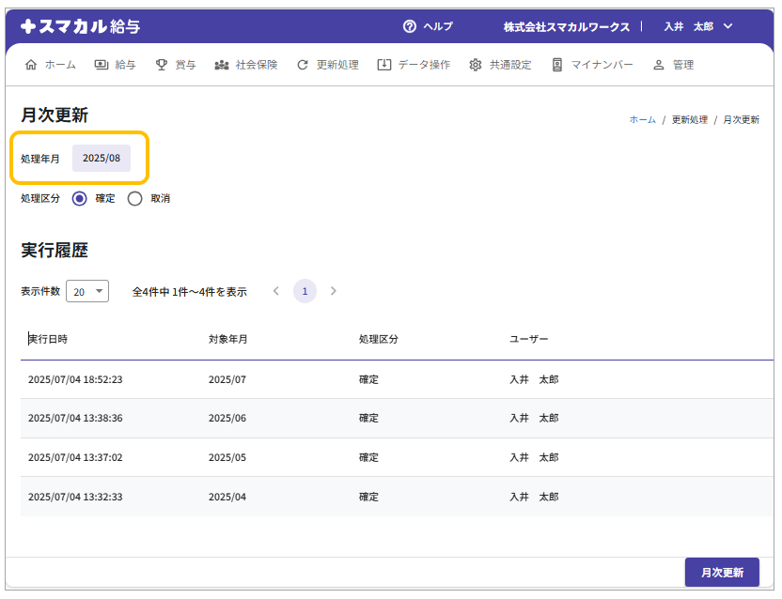Screen dimensions: 782x599
Task: Select the 取消 radio button
Action: pos(134,198)
